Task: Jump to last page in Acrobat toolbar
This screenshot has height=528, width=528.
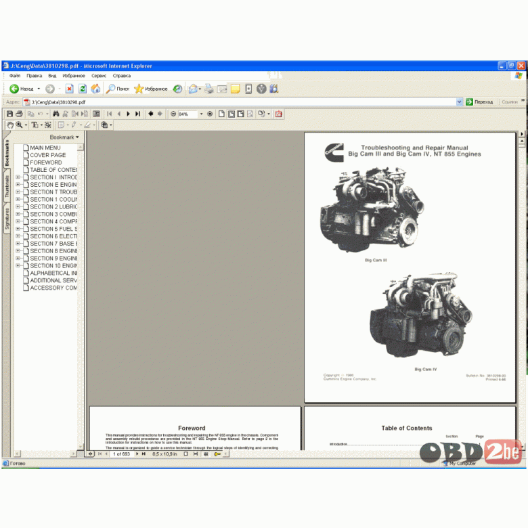Action: 137,114
